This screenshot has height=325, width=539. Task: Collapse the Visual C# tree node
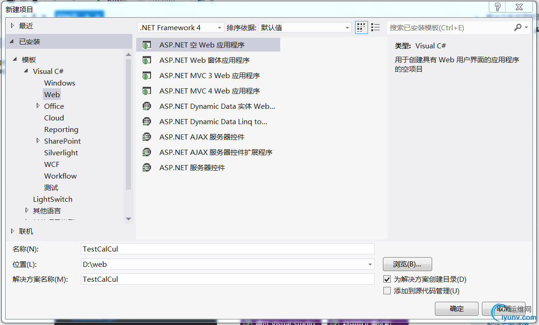click(x=26, y=71)
